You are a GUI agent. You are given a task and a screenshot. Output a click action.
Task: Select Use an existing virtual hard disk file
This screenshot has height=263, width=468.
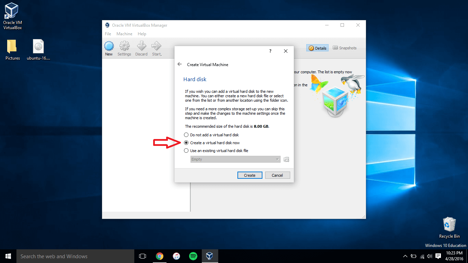[x=216, y=151]
